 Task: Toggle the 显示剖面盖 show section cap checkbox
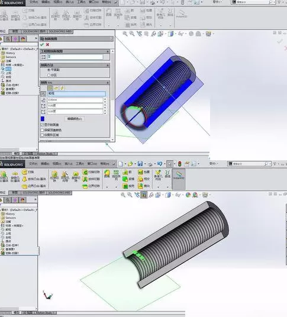pyautogui.click(x=42, y=125)
